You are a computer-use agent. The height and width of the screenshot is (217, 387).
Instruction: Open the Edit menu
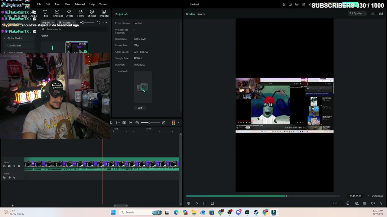pyautogui.click(x=48, y=4)
